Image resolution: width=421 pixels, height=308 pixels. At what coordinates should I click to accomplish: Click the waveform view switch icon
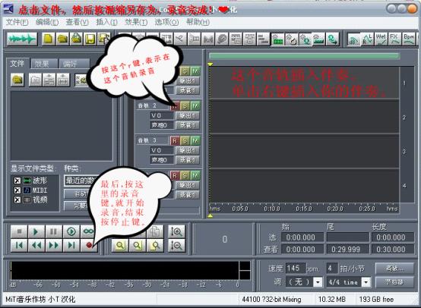22,39
